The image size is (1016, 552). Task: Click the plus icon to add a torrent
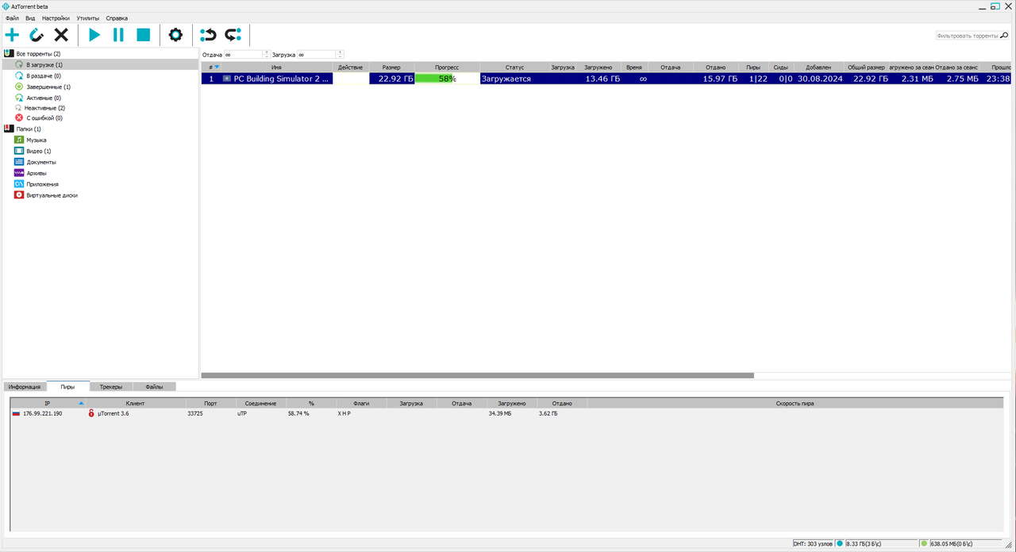click(x=12, y=35)
